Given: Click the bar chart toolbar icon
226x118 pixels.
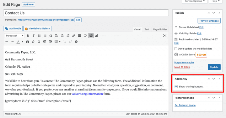Looking at the screenshot, I should coord(97,36).
